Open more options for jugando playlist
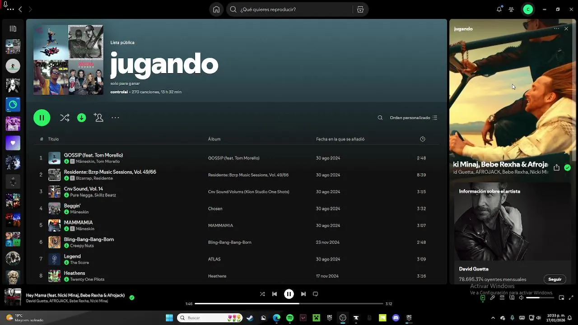The height and width of the screenshot is (325, 578). pyautogui.click(x=115, y=118)
